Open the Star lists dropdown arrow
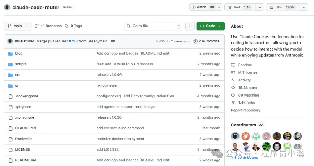The height and width of the screenshot is (166, 314). (304, 7)
